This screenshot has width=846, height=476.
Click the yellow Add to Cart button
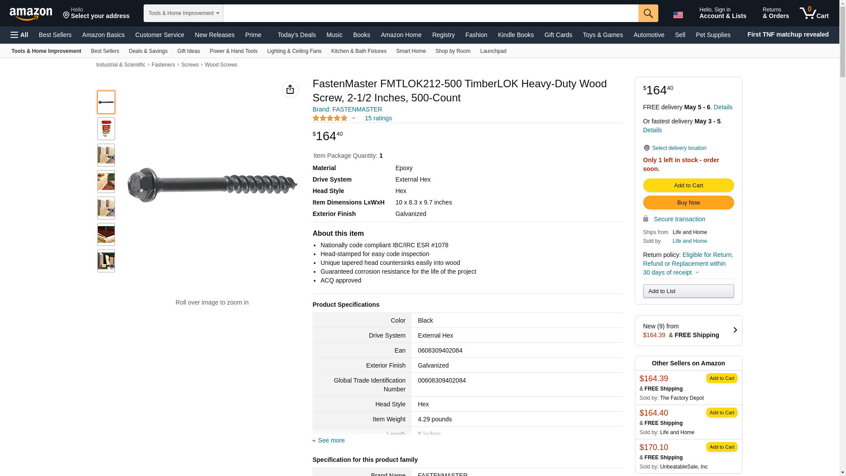[x=688, y=186]
